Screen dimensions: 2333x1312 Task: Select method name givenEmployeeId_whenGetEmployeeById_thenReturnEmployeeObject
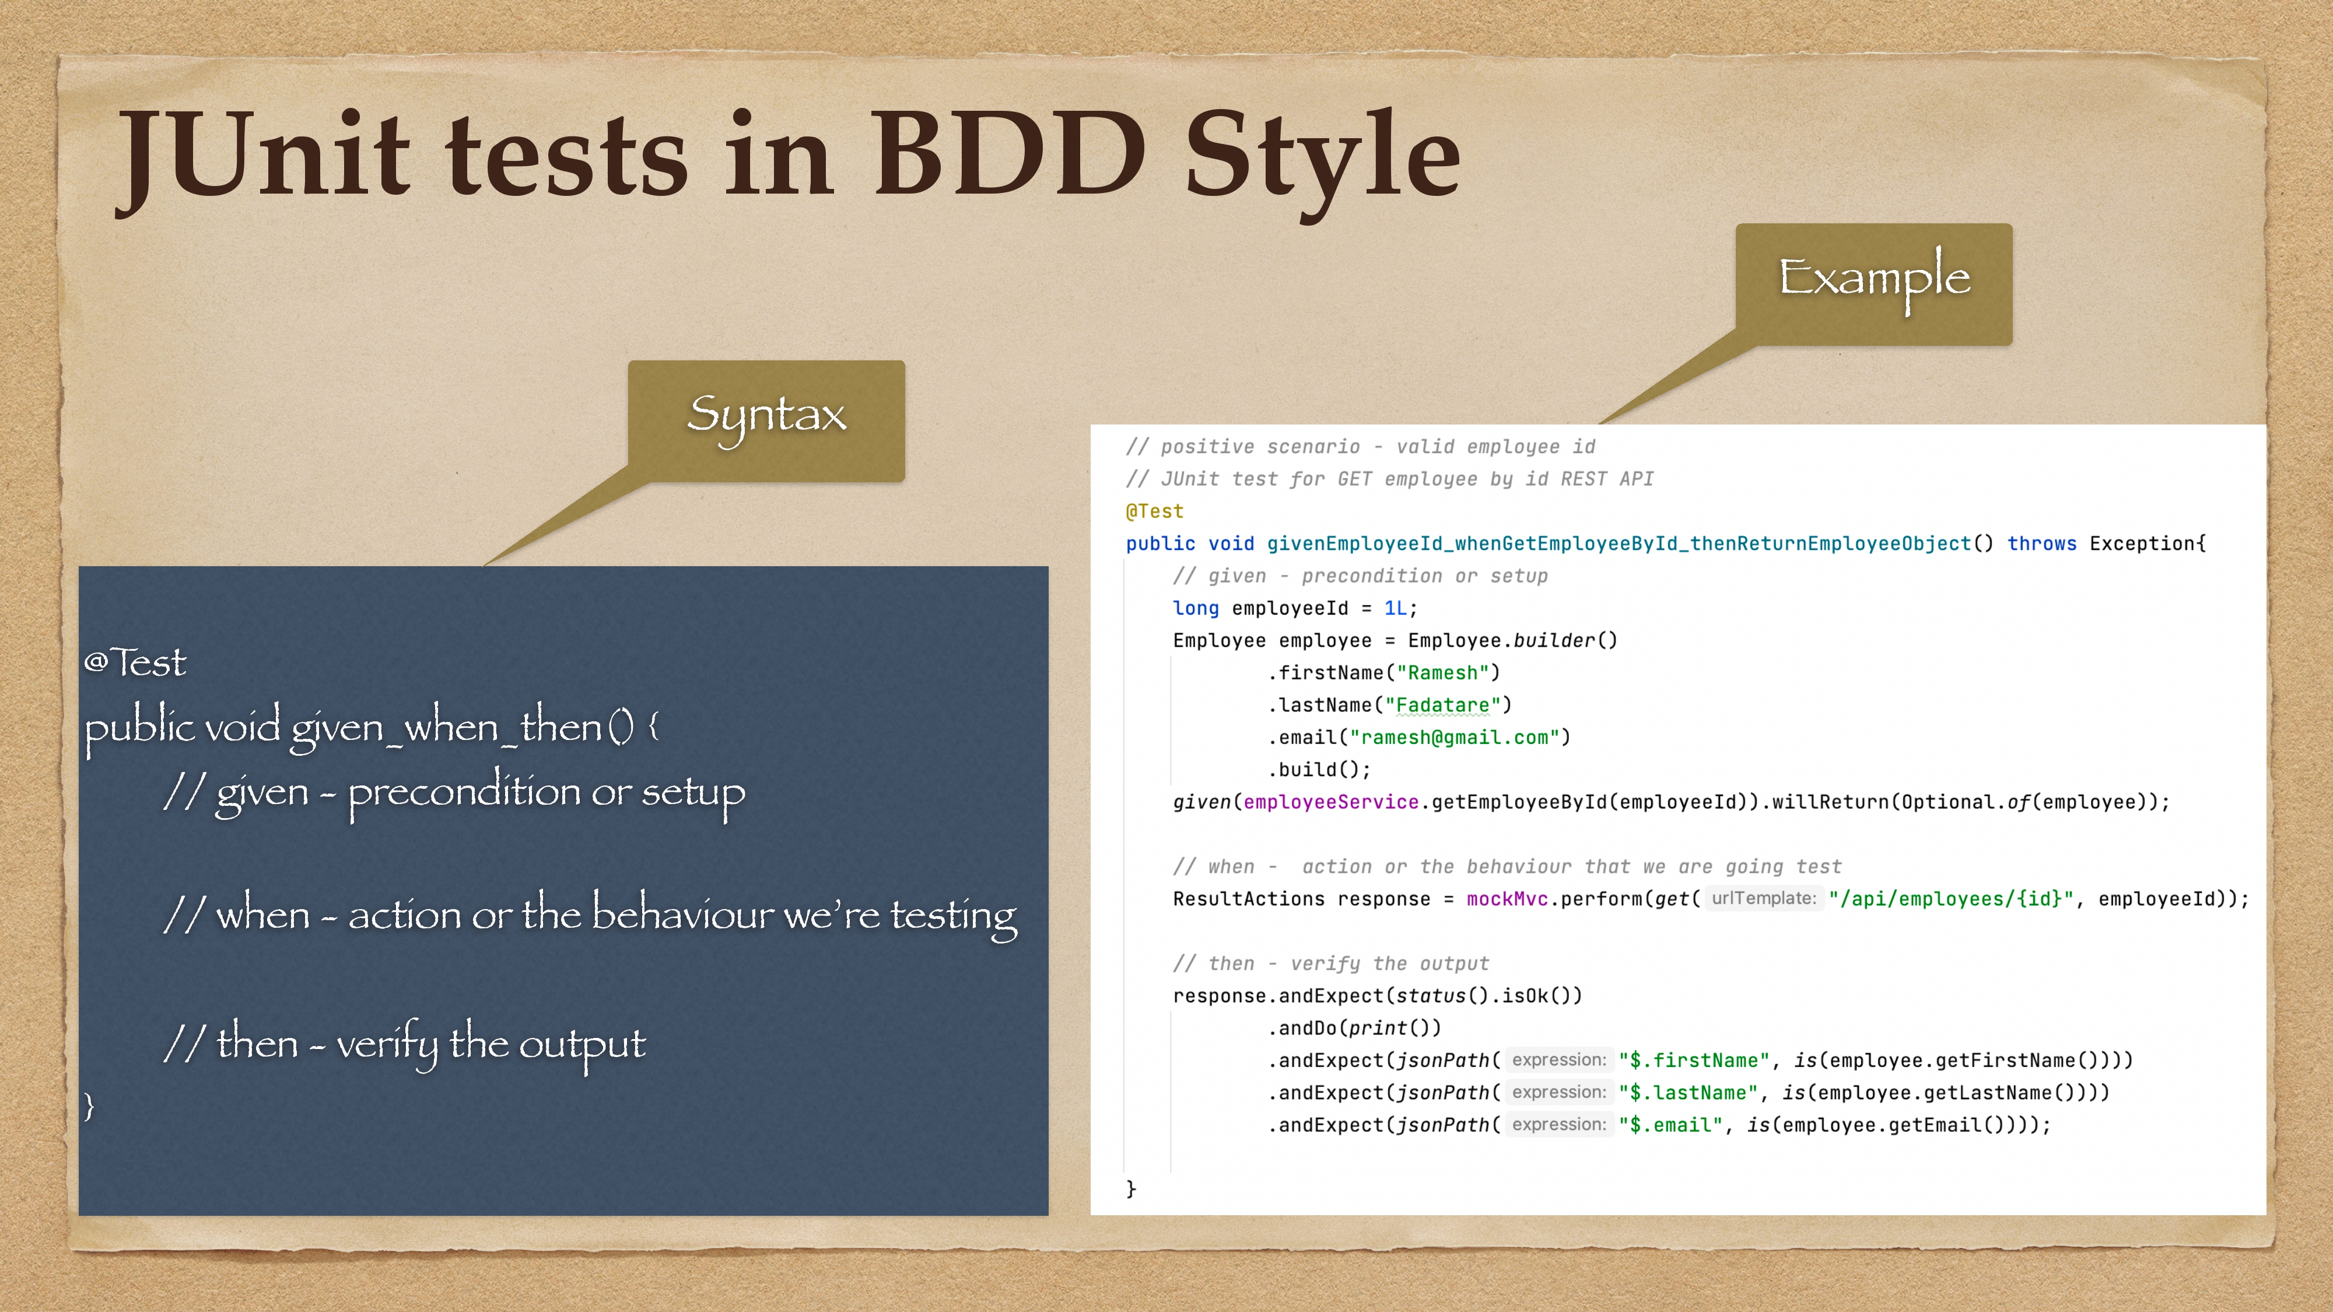click(1619, 544)
